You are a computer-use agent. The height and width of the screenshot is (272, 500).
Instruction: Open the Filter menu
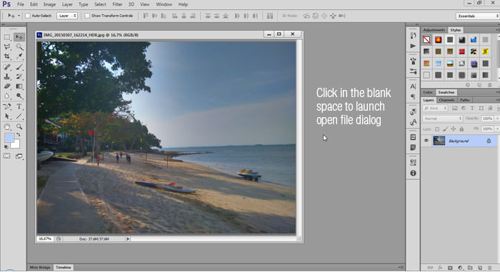(117, 4)
